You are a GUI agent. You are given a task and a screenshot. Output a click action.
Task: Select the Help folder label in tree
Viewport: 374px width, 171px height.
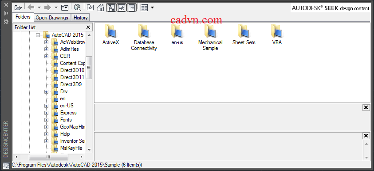65,134
